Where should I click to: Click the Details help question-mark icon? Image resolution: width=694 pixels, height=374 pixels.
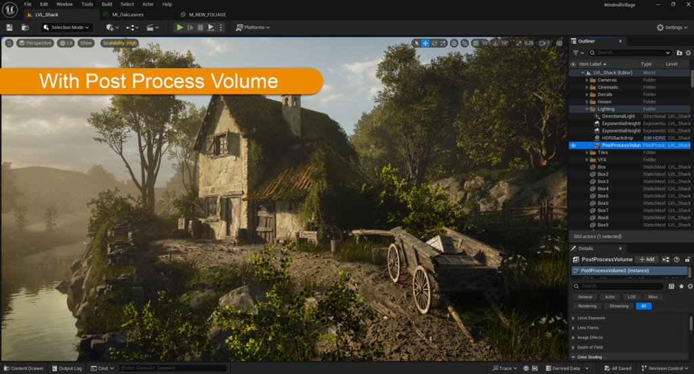point(676,260)
